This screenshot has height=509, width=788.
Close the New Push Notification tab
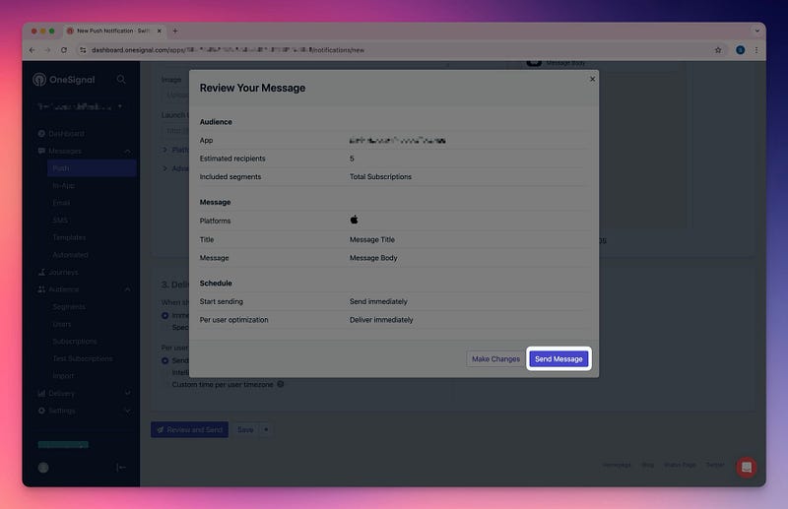(x=160, y=32)
